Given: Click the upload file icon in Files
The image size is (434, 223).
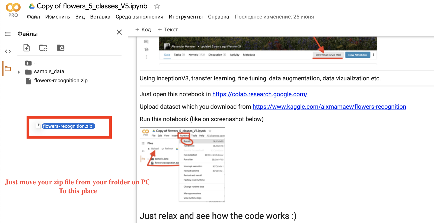Looking at the screenshot, I should tap(27, 48).
